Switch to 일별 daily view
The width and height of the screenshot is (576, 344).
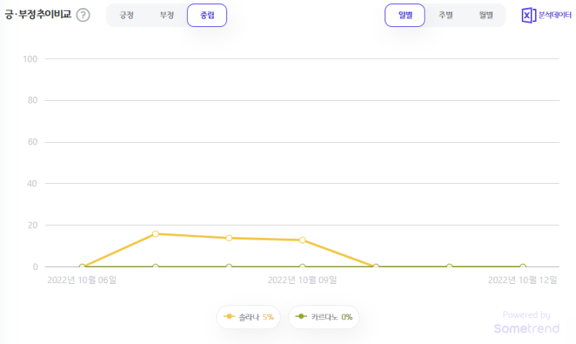(x=405, y=16)
